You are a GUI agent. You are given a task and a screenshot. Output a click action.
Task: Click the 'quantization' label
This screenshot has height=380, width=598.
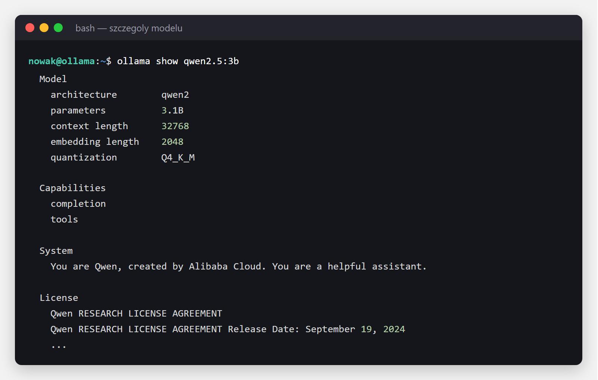pyautogui.click(x=84, y=158)
